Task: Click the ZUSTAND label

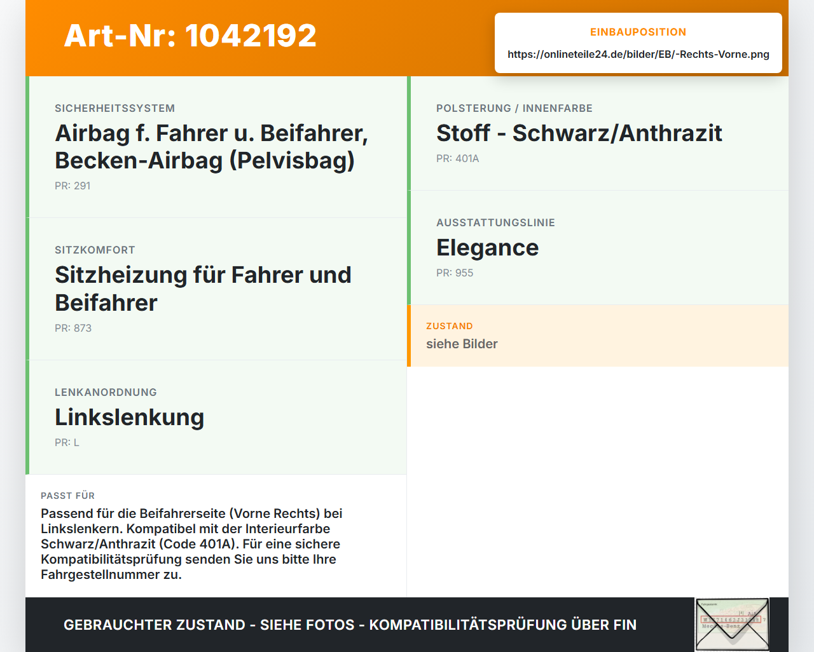Action: coord(450,326)
